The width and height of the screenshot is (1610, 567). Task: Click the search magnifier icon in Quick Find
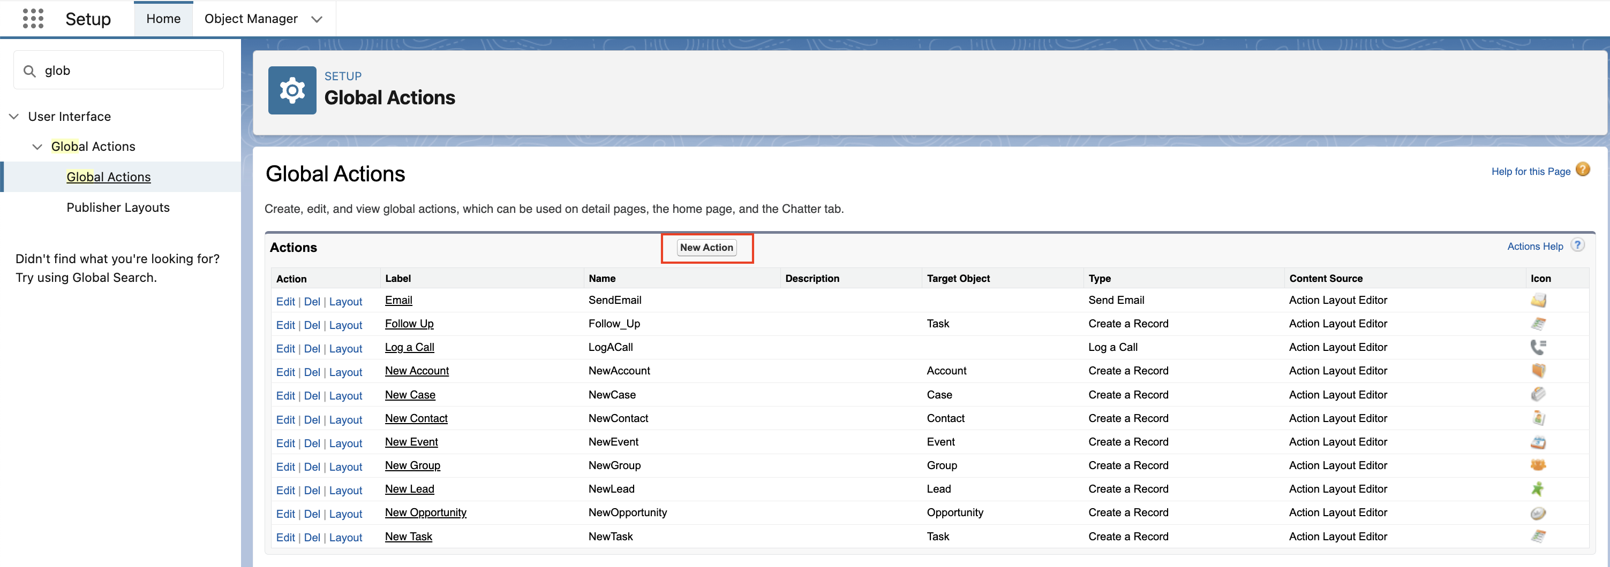pos(29,71)
